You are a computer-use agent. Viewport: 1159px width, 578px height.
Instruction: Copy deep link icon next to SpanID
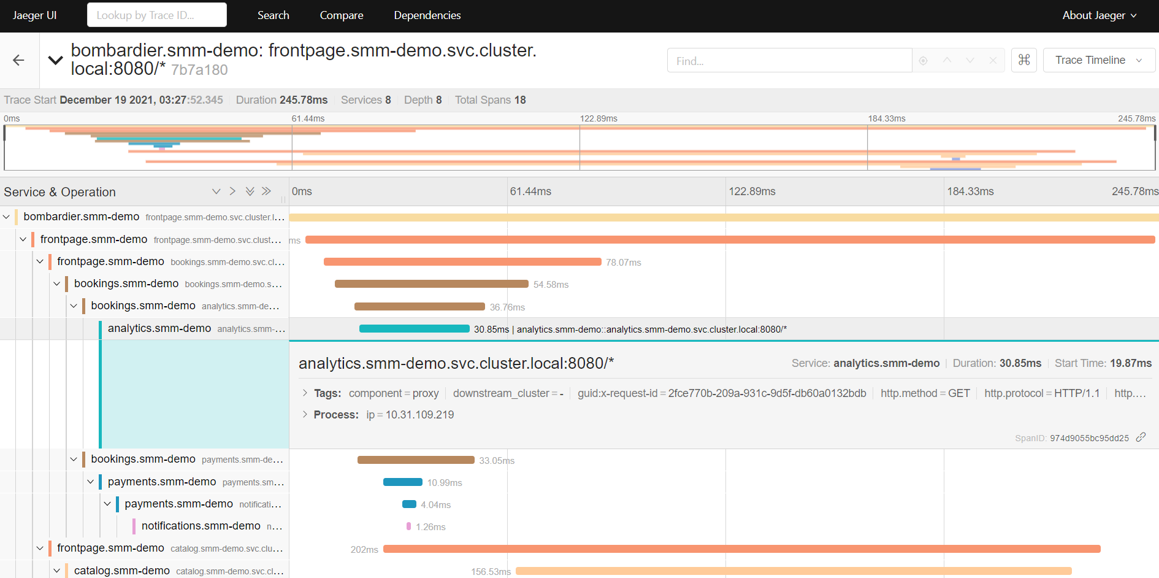coord(1141,437)
